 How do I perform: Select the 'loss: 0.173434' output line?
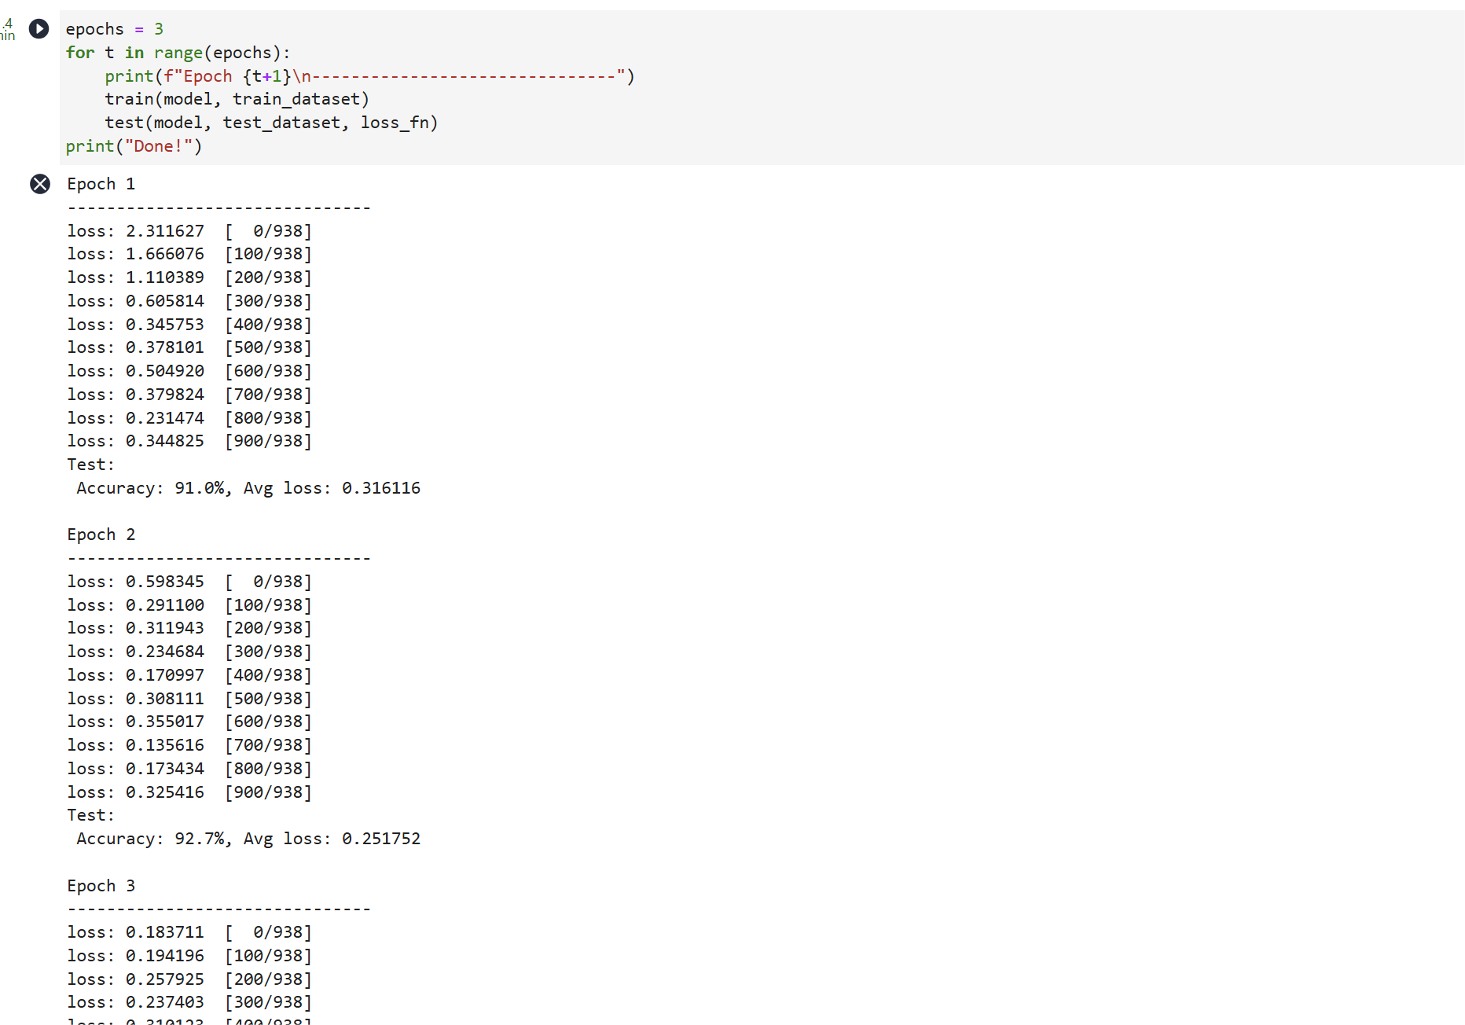[189, 769]
